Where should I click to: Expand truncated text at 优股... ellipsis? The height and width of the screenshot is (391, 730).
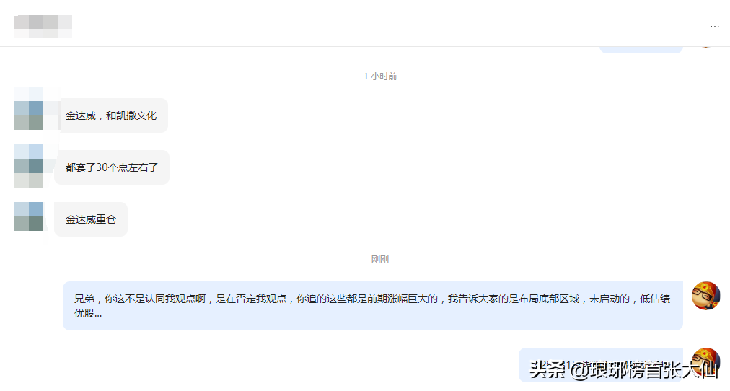88,313
